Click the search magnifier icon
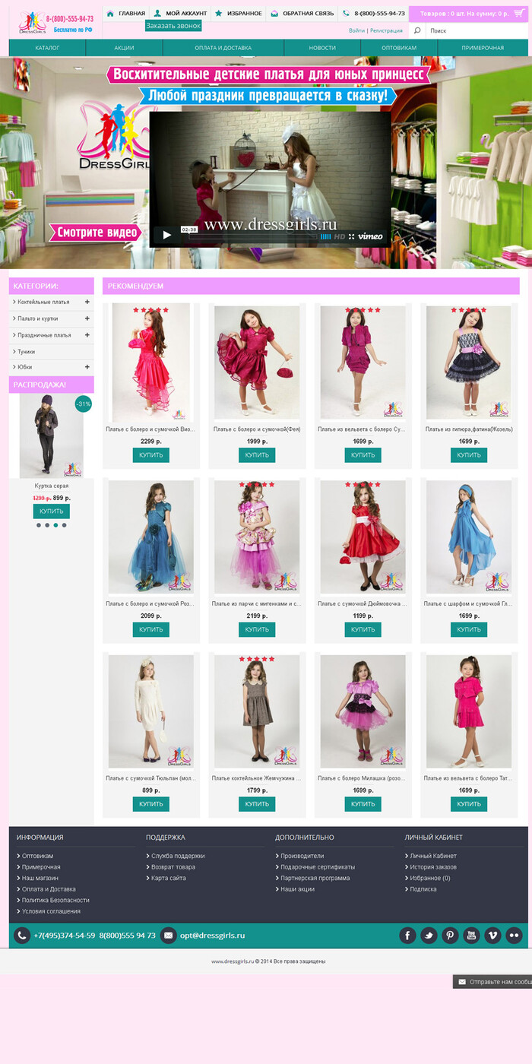 pyautogui.click(x=416, y=30)
